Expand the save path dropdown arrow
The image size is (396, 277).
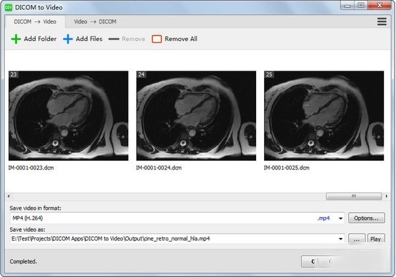click(341, 239)
